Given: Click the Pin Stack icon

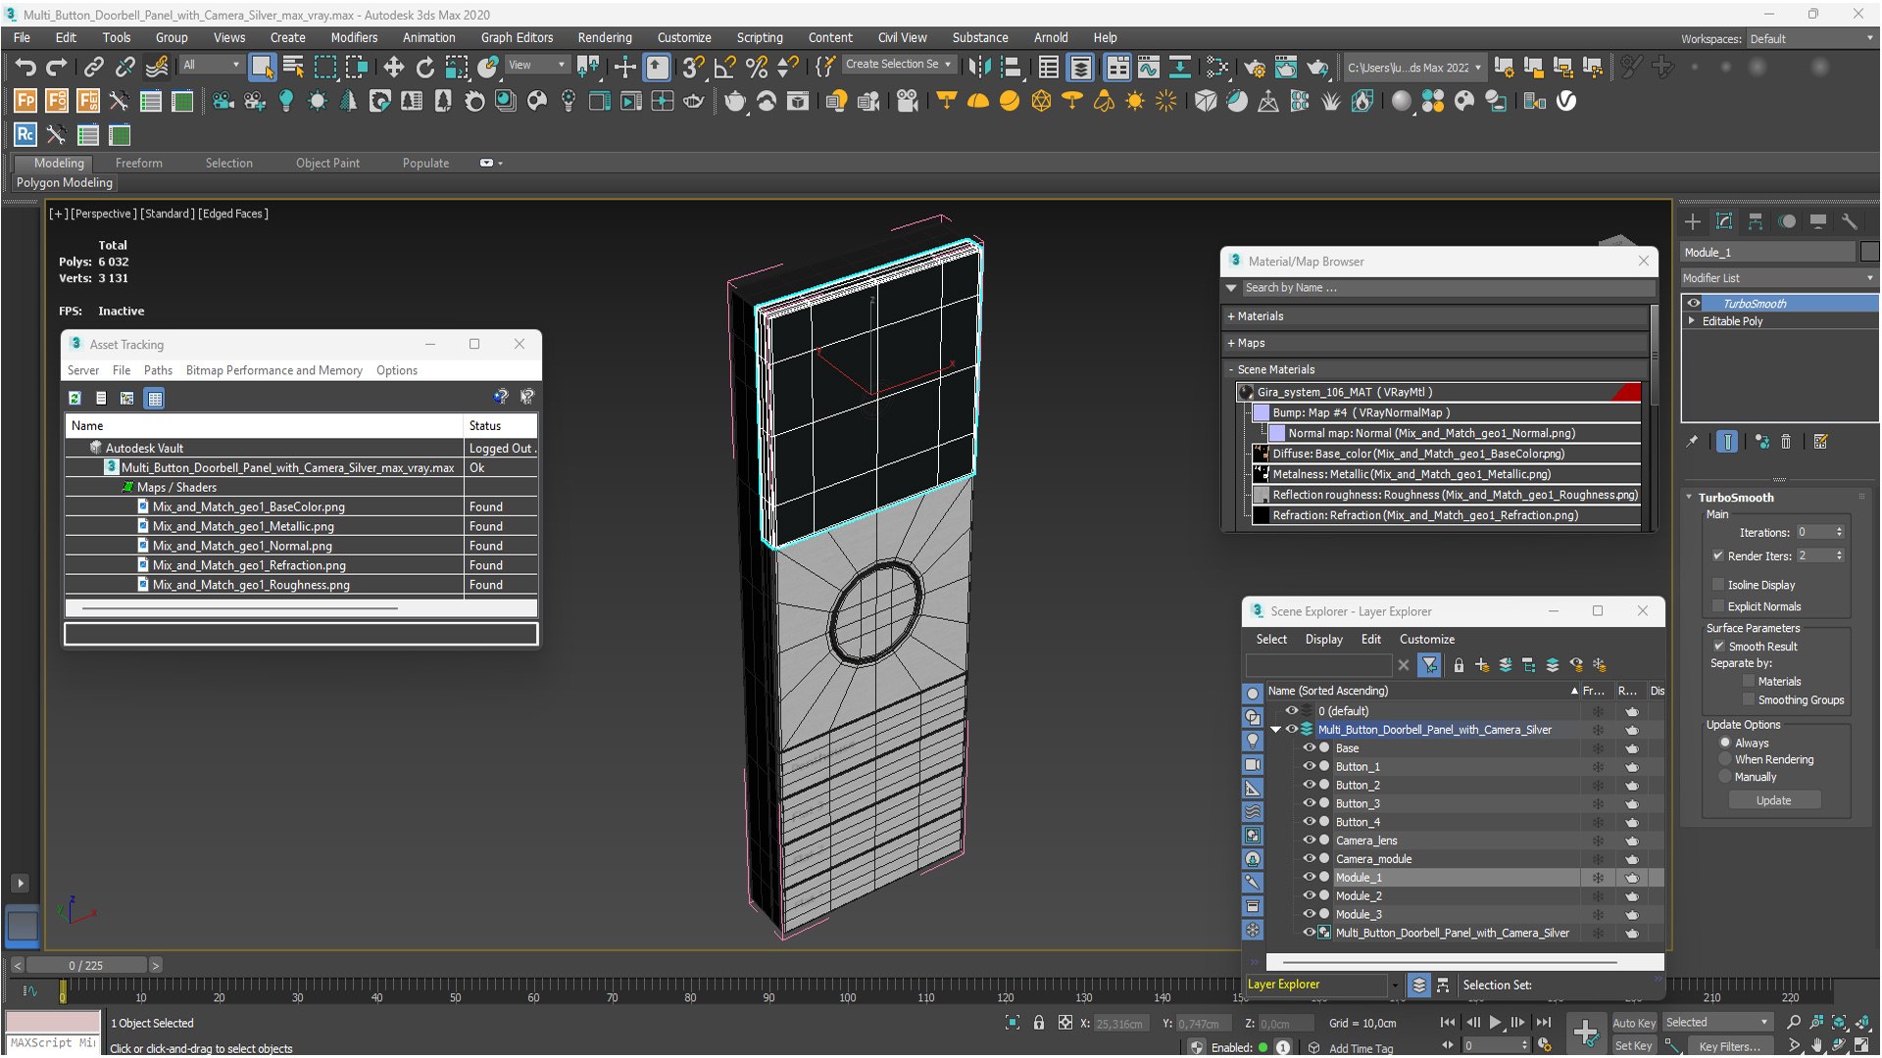Looking at the screenshot, I should click(1692, 442).
